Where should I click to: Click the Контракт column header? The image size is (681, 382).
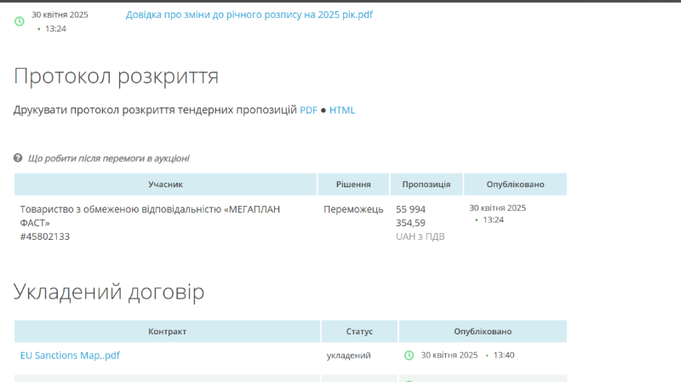click(x=167, y=331)
